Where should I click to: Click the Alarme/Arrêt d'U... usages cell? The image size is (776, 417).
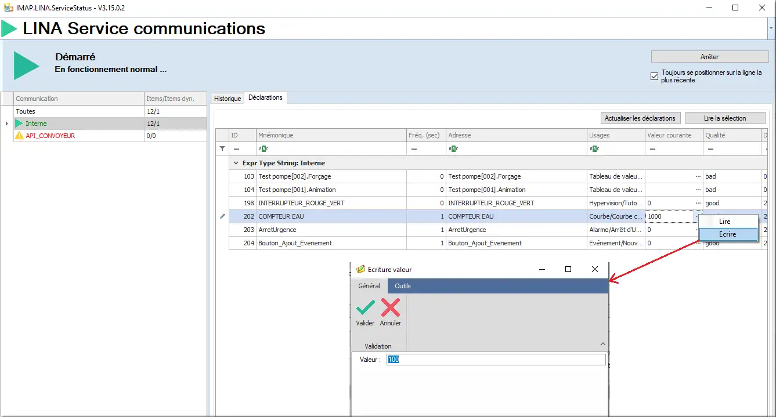[616, 230]
